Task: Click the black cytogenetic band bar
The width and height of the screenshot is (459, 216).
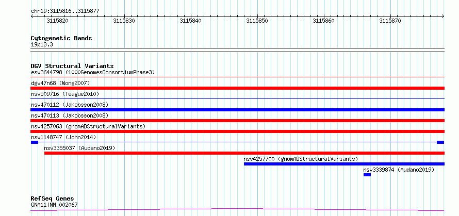Action: pos(237,50)
